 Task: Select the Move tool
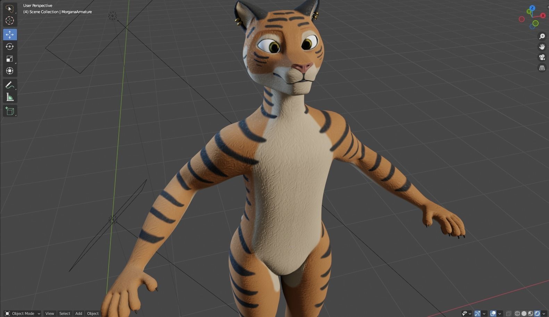point(10,34)
